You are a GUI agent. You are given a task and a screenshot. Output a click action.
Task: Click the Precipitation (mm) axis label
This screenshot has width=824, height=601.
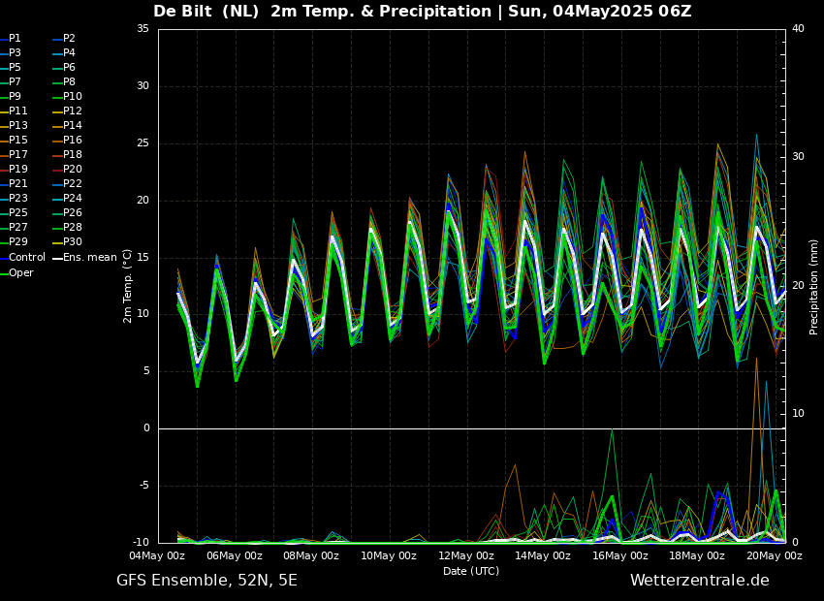tap(814, 286)
